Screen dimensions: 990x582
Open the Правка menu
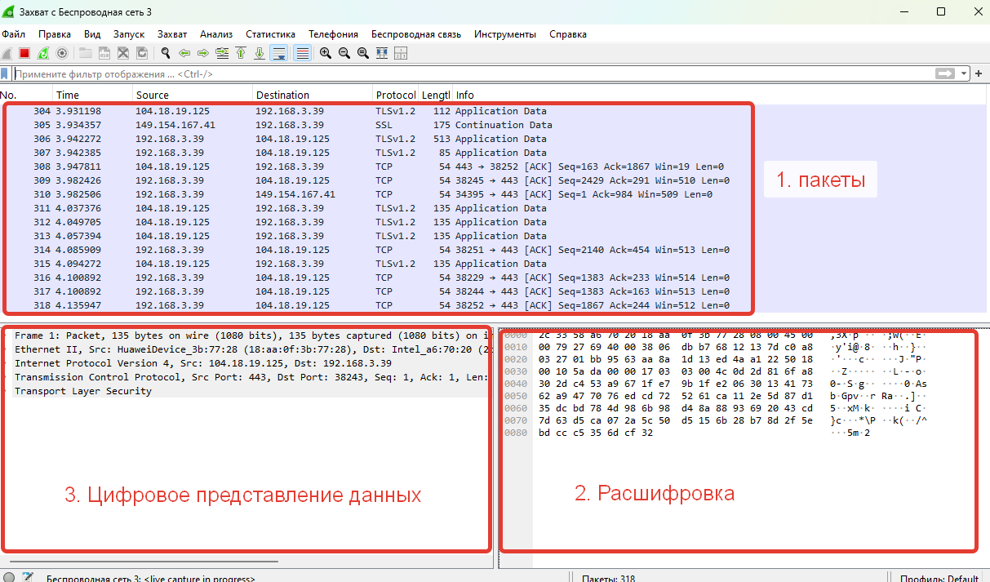point(55,34)
